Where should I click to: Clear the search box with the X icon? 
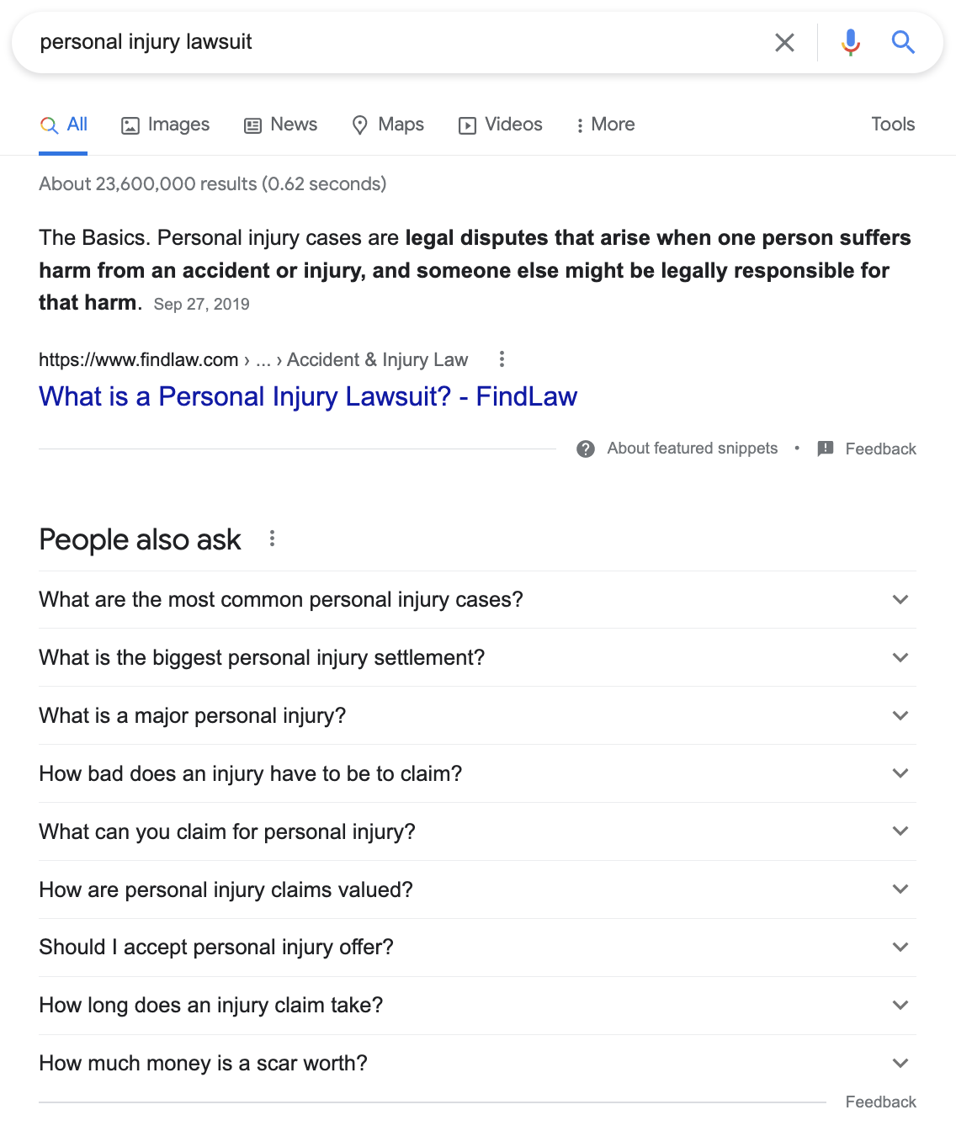784,42
